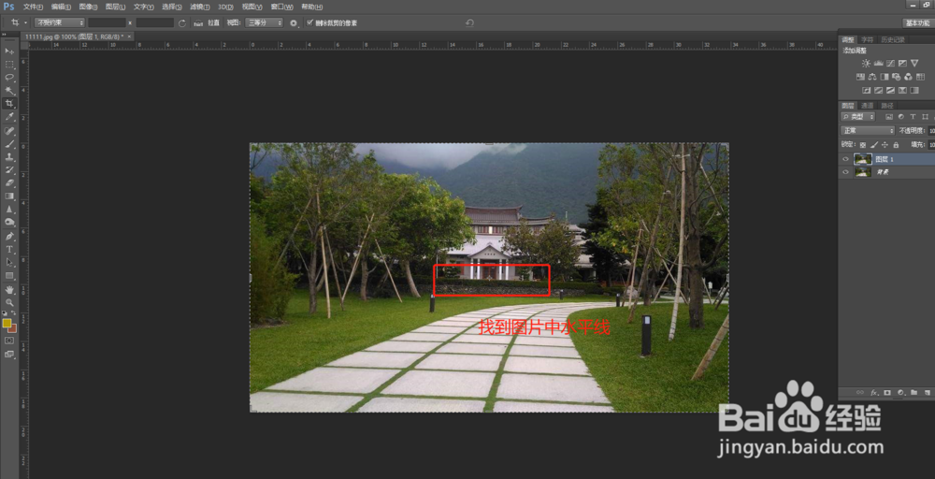The width and height of the screenshot is (935, 479).
Task: Open the 视图 overlay dropdown 三等分
Action: click(264, 22)
